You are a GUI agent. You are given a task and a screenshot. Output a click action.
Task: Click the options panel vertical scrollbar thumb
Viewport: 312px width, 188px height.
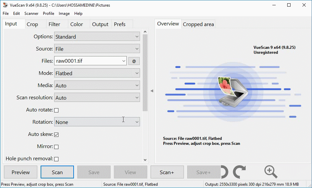pos(145,73)
